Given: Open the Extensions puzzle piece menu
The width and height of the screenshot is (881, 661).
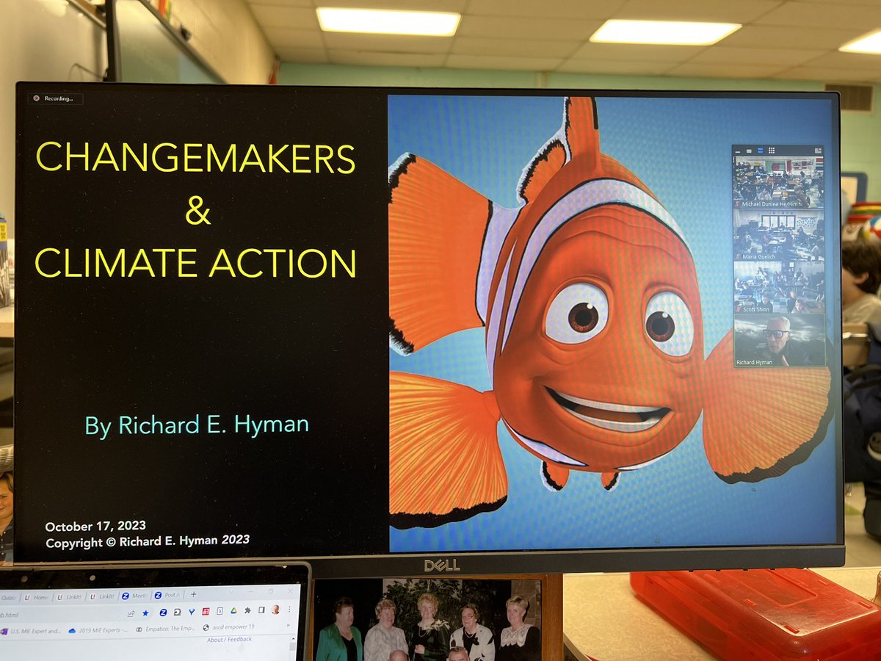Looking at the screenshot, I should (x=247, y=610).
